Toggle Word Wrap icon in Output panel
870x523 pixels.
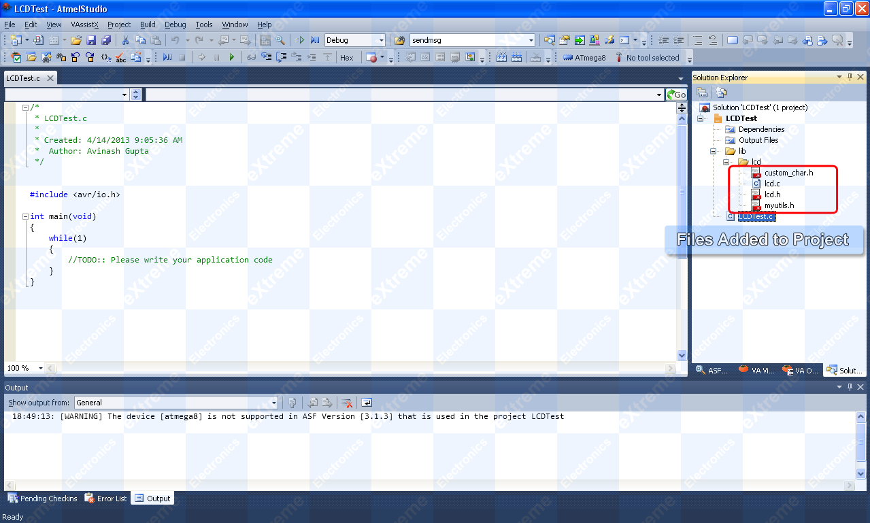click(367, 403)
